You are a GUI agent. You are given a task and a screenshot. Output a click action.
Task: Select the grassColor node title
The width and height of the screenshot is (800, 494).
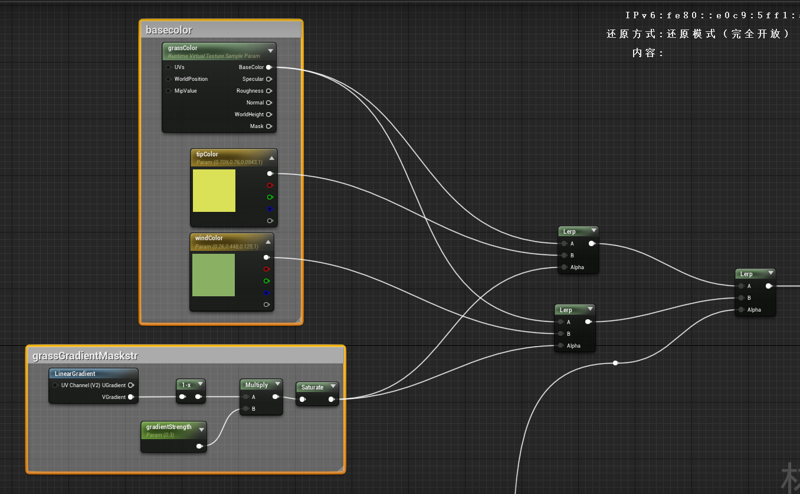tap(183, 48)
